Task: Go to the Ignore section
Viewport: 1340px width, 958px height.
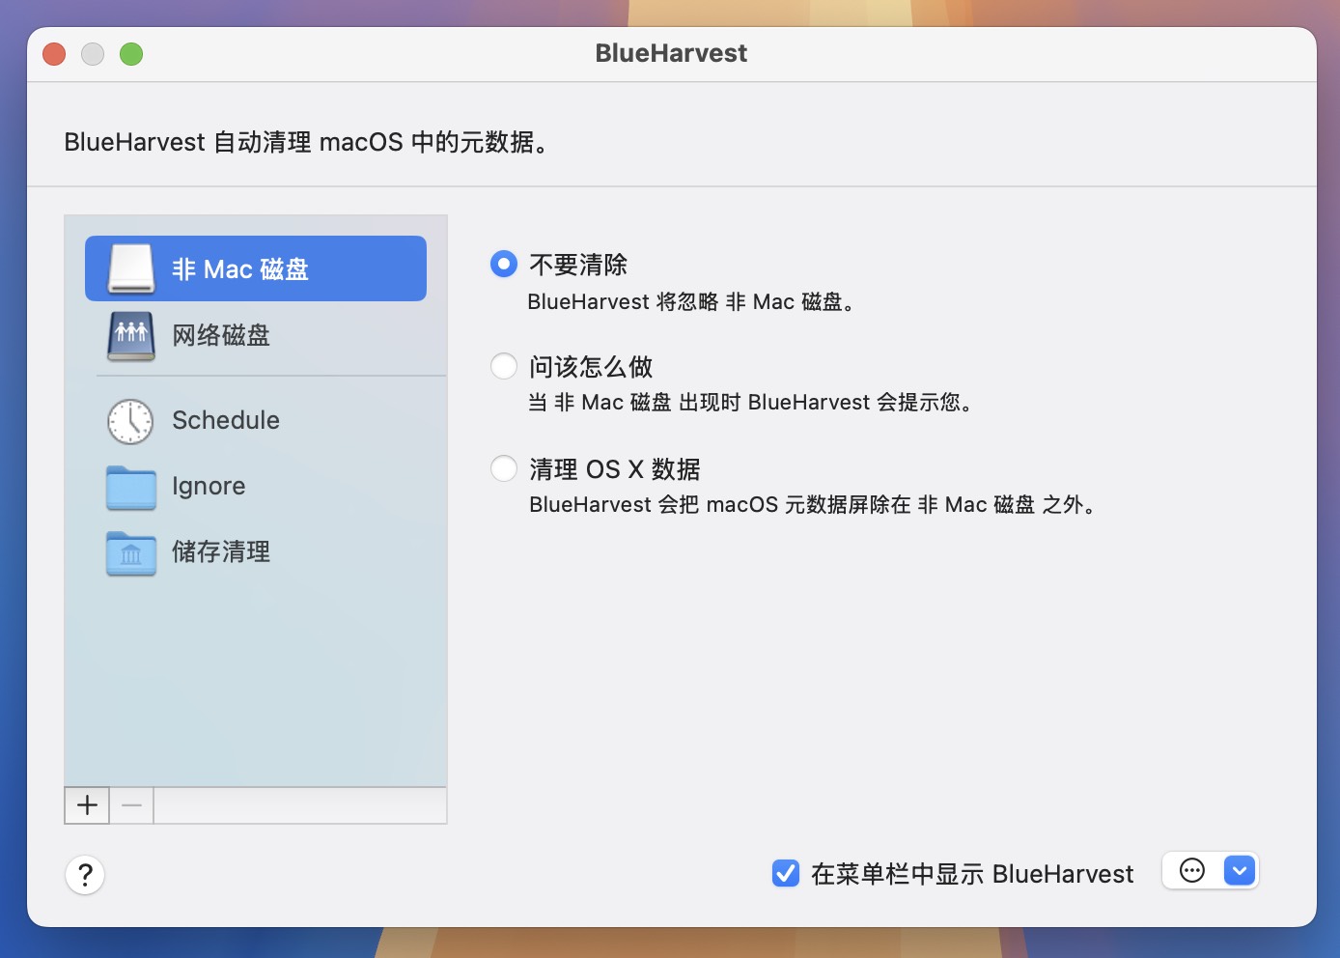Action: [x=256, y=487]
